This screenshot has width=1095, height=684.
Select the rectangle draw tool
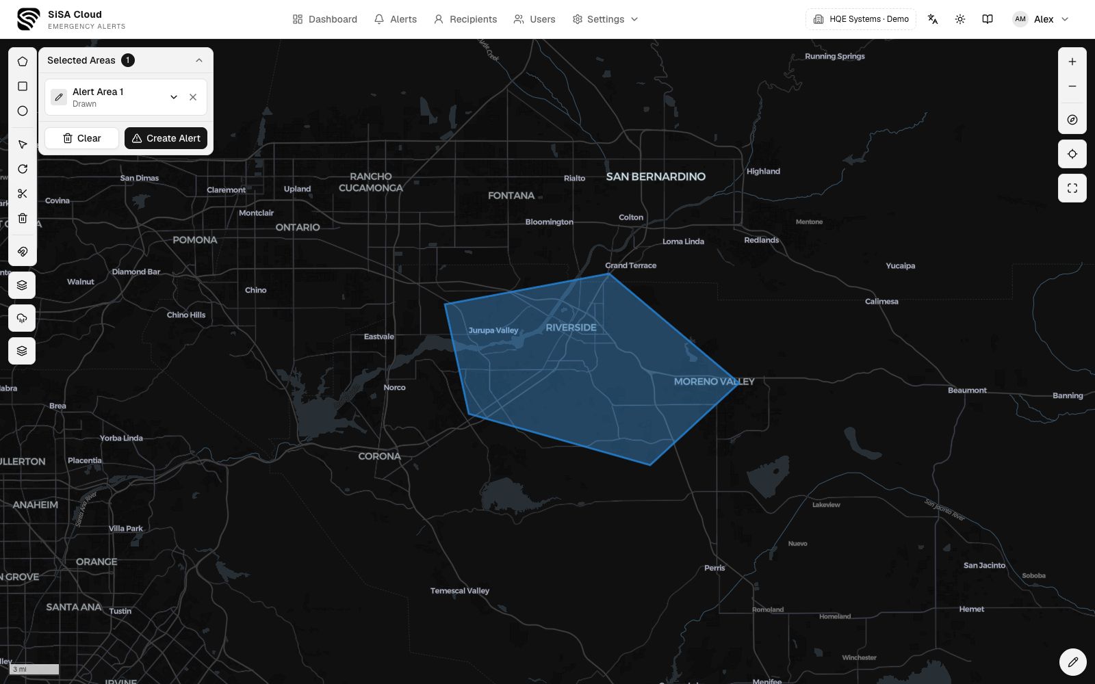coord(23,86)
